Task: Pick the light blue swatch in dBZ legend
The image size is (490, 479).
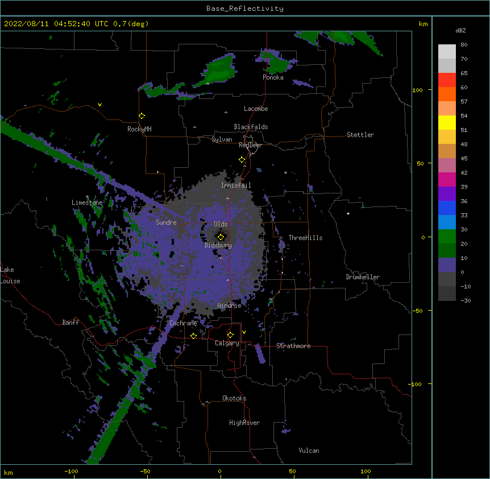Action: (447, 222)
